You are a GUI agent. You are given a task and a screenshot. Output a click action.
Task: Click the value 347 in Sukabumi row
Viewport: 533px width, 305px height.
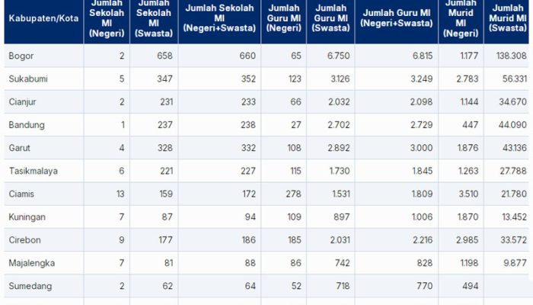pyautogui.click(x=165, y=79)
